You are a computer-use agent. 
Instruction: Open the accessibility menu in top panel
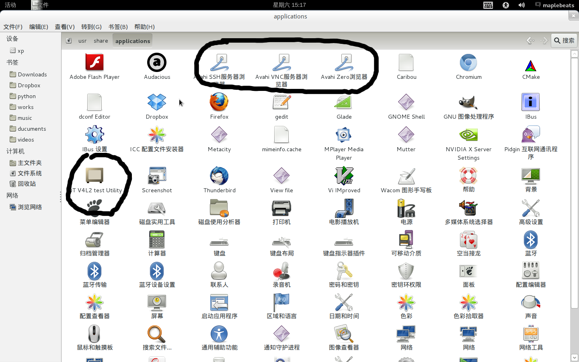pyautogui.click(x=506, y=5)
